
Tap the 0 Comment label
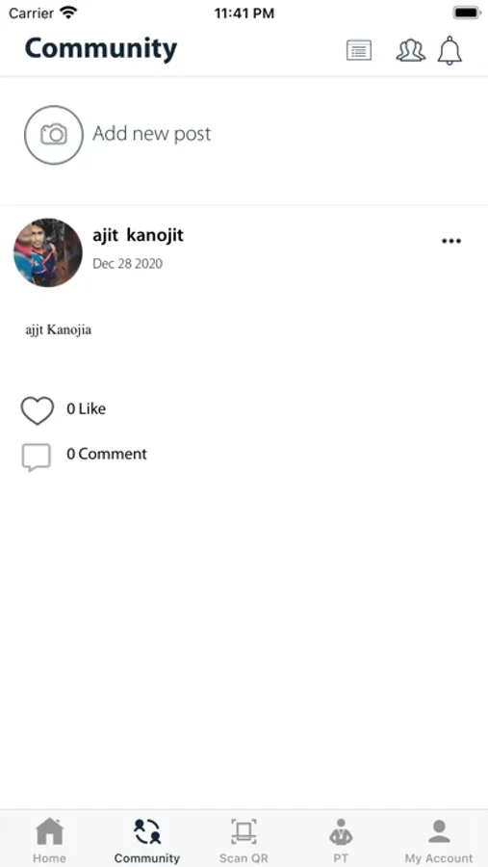point(107,454)
